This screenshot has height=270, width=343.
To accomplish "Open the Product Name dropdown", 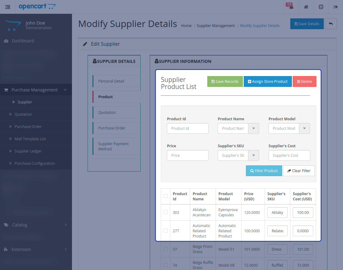I will point(254,128).
